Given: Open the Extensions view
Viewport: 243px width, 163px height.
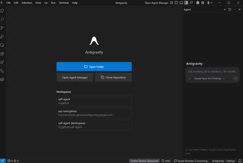Looking at the screenshot, I should [2, 54].
